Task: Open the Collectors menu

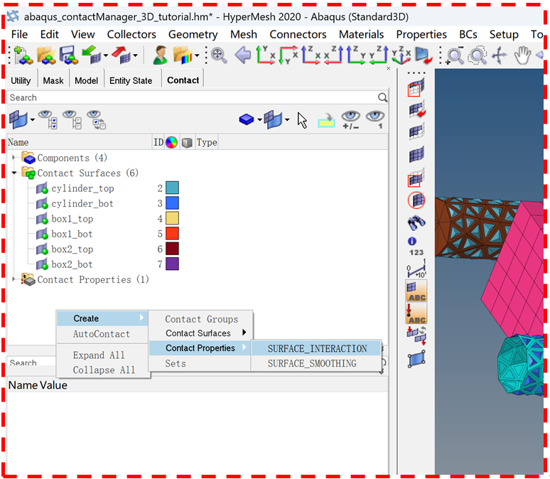Action: (x=131, y=34)
